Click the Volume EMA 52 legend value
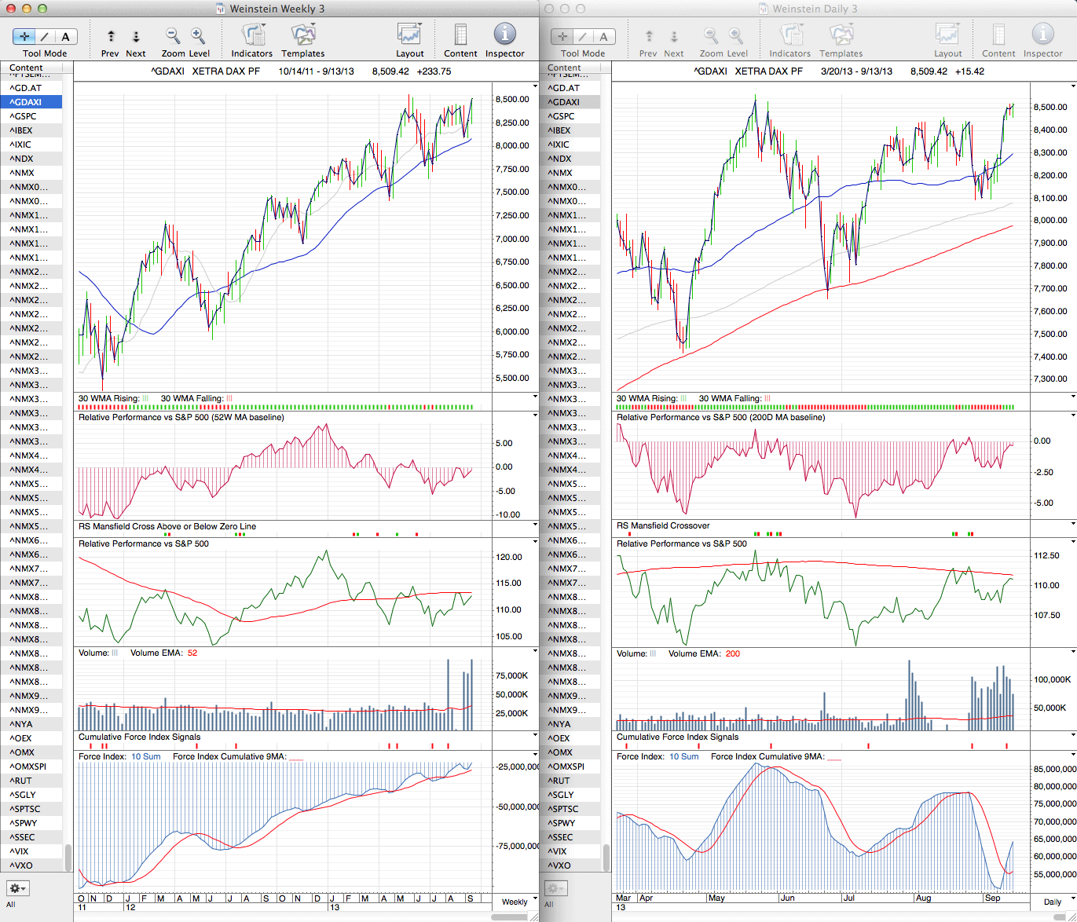Screen dimensions: 1077x922 pyautogui.click(x=192, y=653)
